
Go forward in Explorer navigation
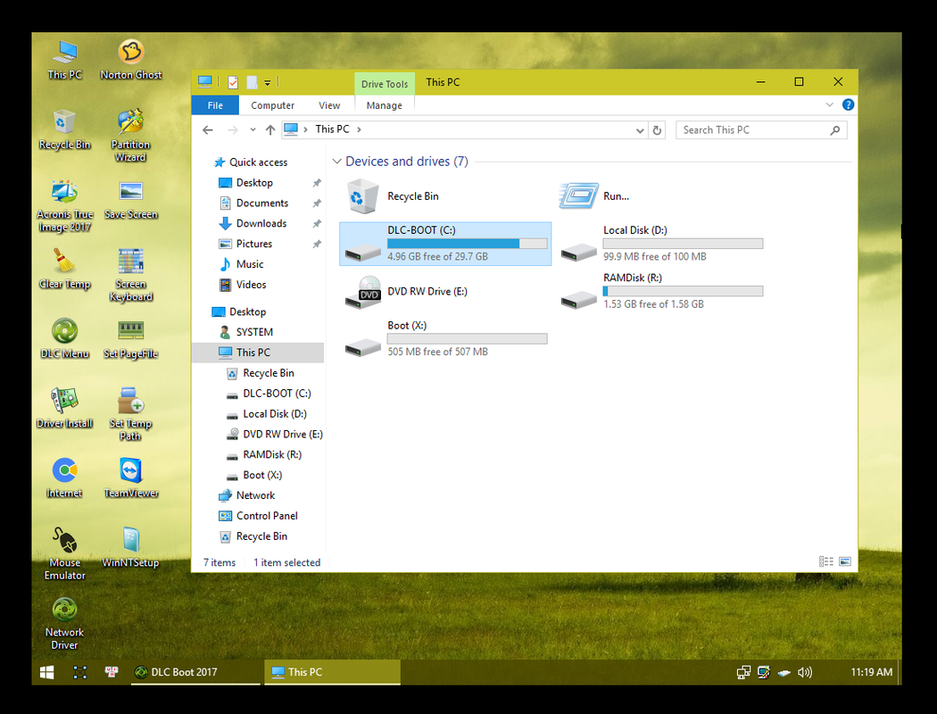point(232,129)
